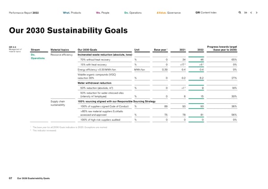Click 2021 value 0.2 for VOC
Image resolution: width=268 pixels, height=189 pixels.
coord(184,78)
